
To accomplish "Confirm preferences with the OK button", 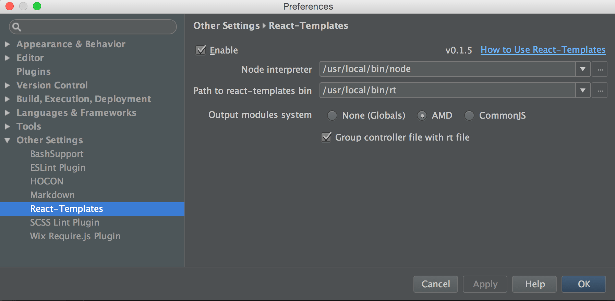I will click(x=583, y=284).
